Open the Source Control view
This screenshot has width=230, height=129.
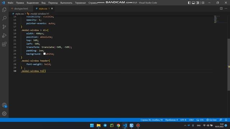coord(4,27)
